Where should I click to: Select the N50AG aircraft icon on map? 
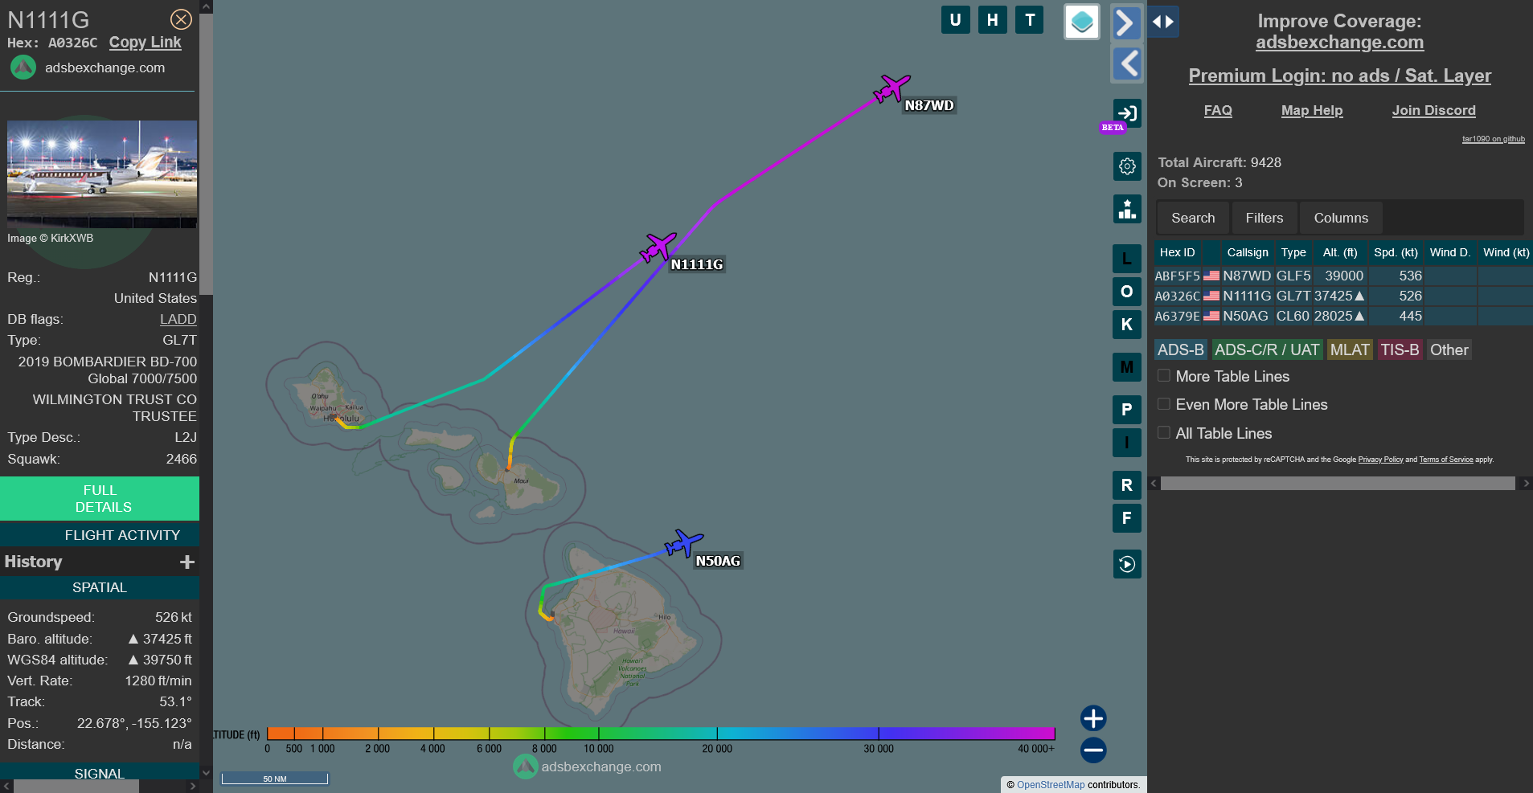(684, 544)
